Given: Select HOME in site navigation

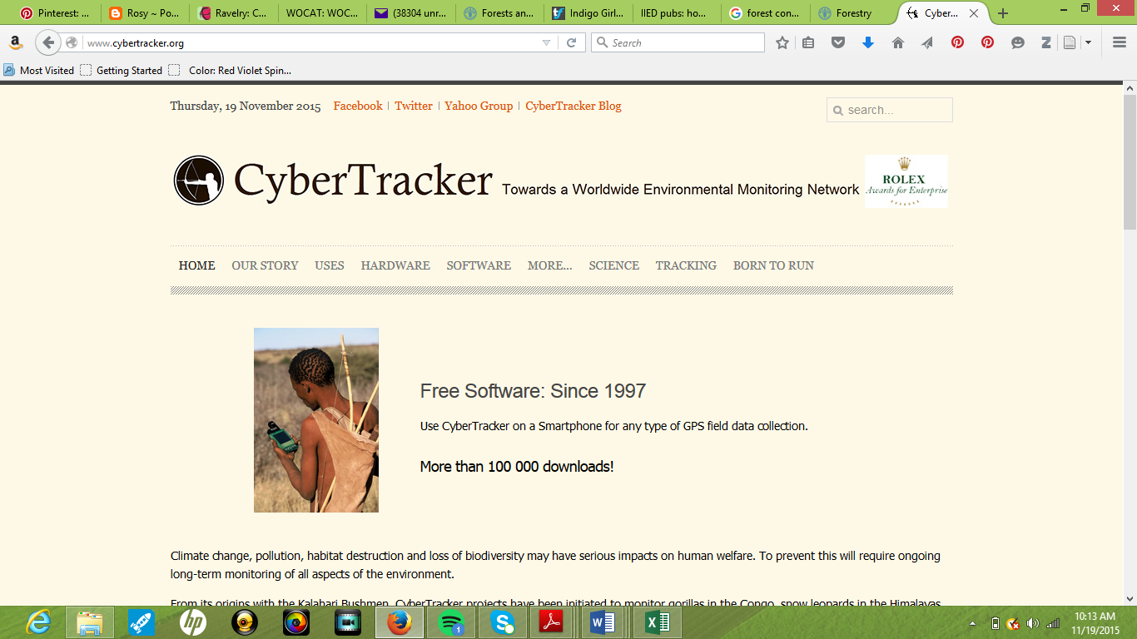Looking at the screenshot, I should pos(197,265).
